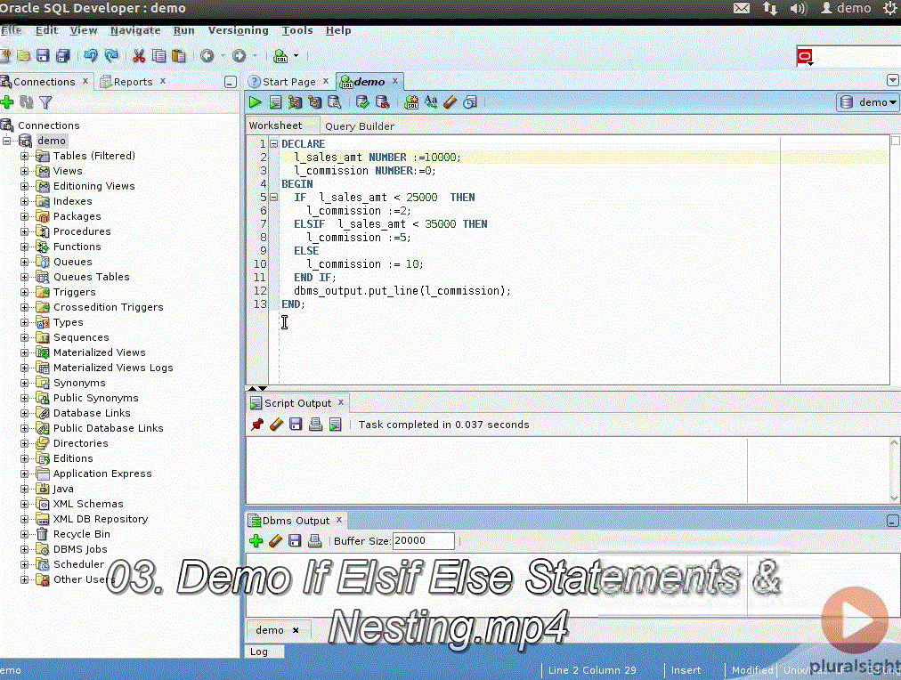Clear the worksheet with the eraser icon

pyautogui.click(x=450, y=102)
